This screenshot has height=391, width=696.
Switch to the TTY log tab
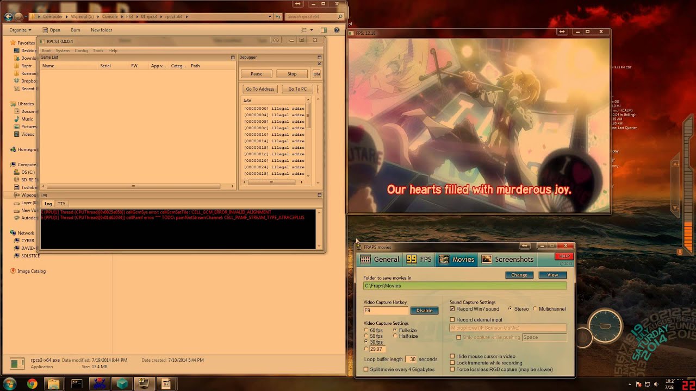click(61, 204)
